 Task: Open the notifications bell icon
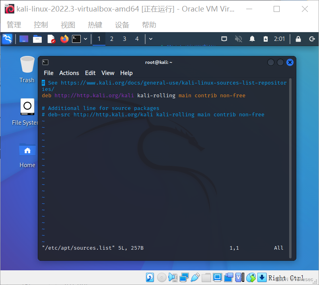[252, 39]
